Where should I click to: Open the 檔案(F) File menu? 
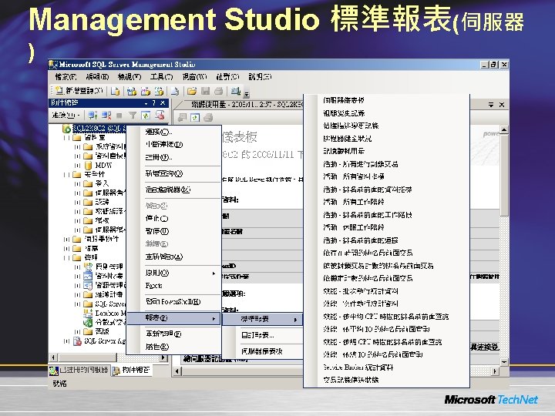coord(66,76)
